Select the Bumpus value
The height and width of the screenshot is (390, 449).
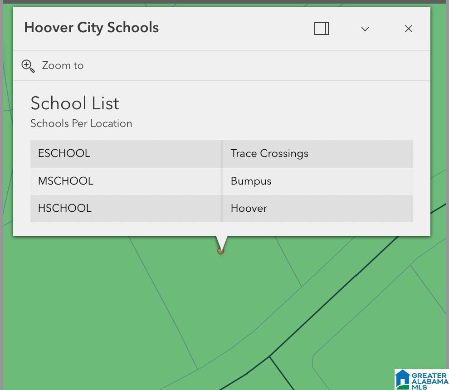pos(251,181)
